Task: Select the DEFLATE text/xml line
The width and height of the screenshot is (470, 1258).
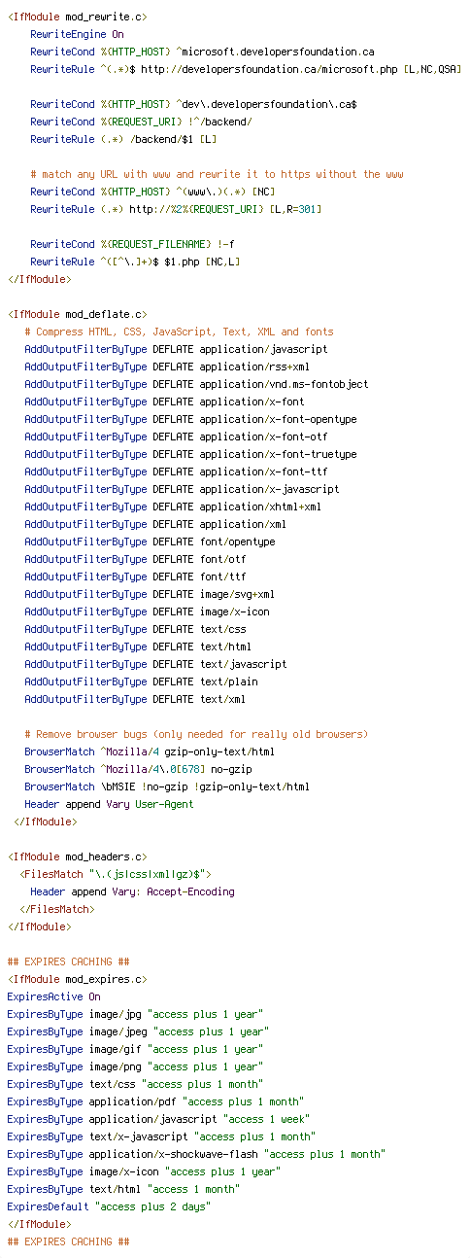Action: click(x=135, y=699)
